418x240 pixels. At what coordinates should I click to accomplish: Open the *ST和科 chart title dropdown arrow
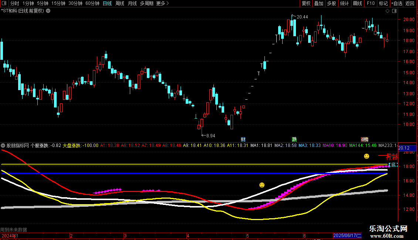(48, 11)
